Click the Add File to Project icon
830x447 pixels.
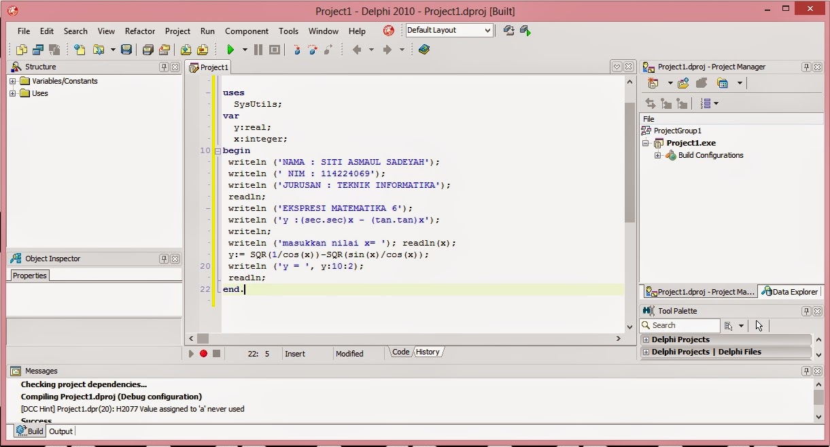pyautogui.click(x=186, y=50)
